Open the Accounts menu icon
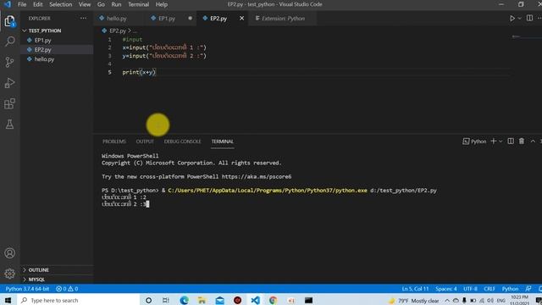542x305 pixels. pos(9,253)
